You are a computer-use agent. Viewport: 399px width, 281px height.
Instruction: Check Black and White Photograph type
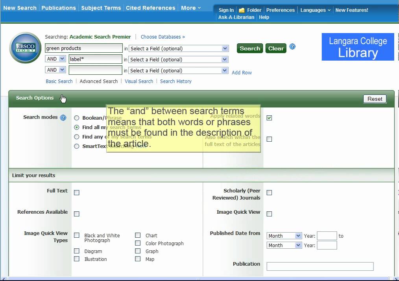(x=77, y=235)
